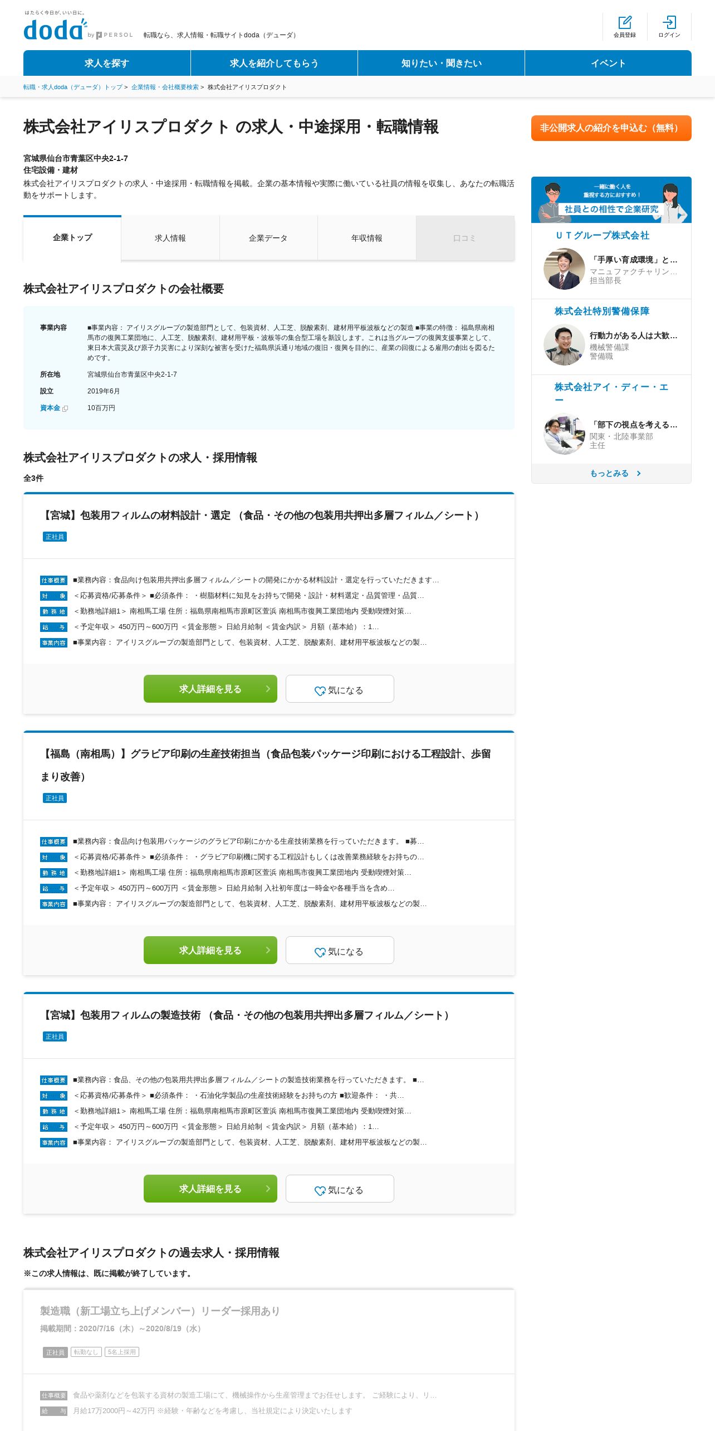Screen dimensions: 715x1431
Task: View details for 材料設計・選定 job
Action: click(x=210, y=689)
